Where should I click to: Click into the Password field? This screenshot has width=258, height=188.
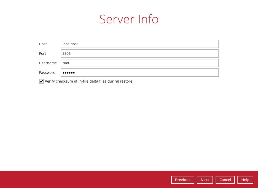(x=140, y=73)
